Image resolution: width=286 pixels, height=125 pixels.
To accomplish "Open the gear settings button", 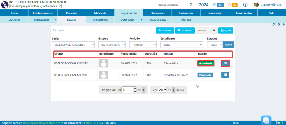I will tap(214, 30).
